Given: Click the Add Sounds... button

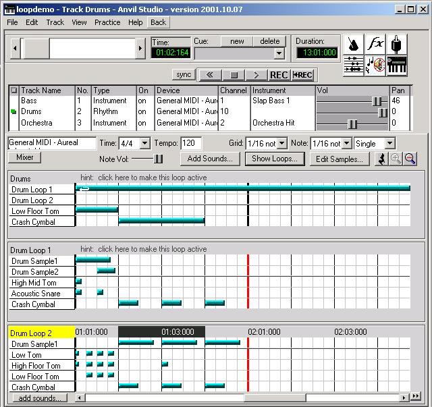Looking at the screenshot, I should 210,159.
